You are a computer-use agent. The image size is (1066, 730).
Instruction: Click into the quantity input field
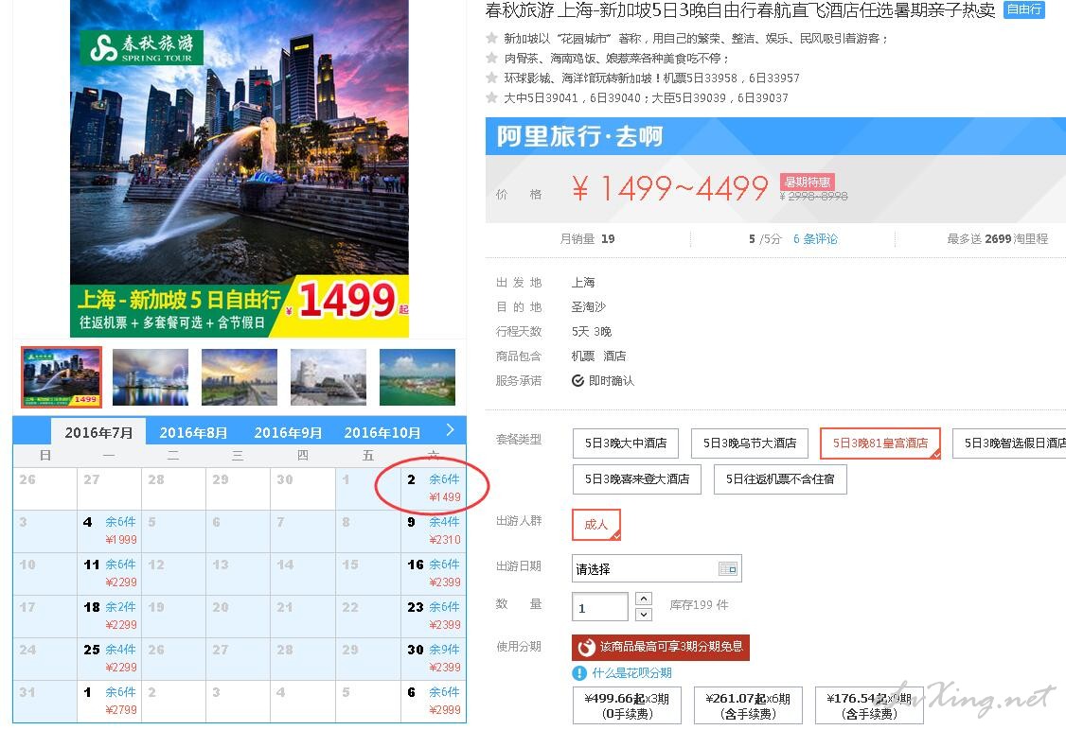[x=599, y=606]
